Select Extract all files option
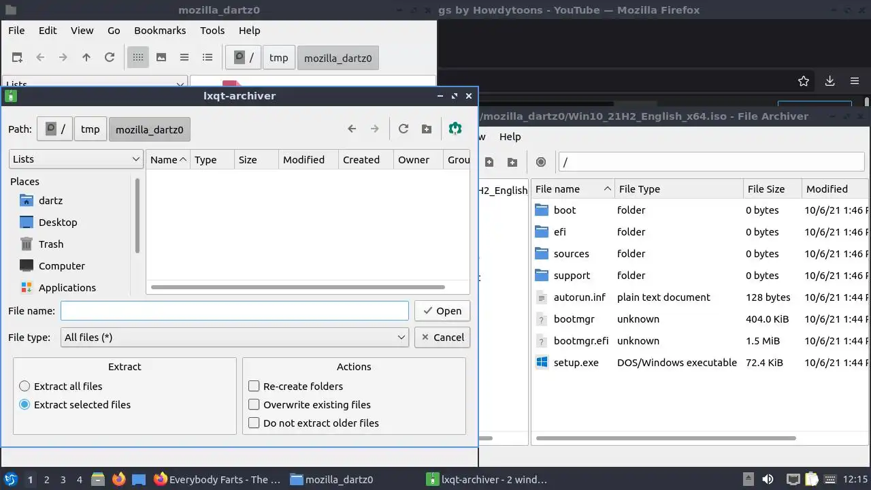 pyautogui.click(x=61, y=386)
